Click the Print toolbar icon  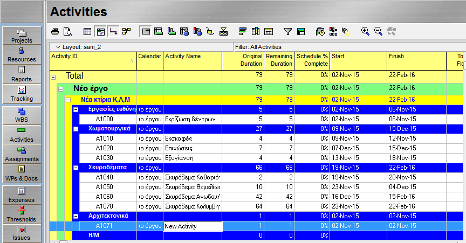pos(55,31)
